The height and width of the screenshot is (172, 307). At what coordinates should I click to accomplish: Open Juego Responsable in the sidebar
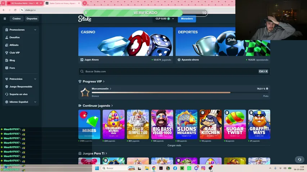tap(21, 87)
